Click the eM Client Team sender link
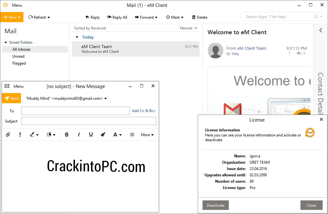The height and width of the screenshot is (214, 328). pos(252,48)
